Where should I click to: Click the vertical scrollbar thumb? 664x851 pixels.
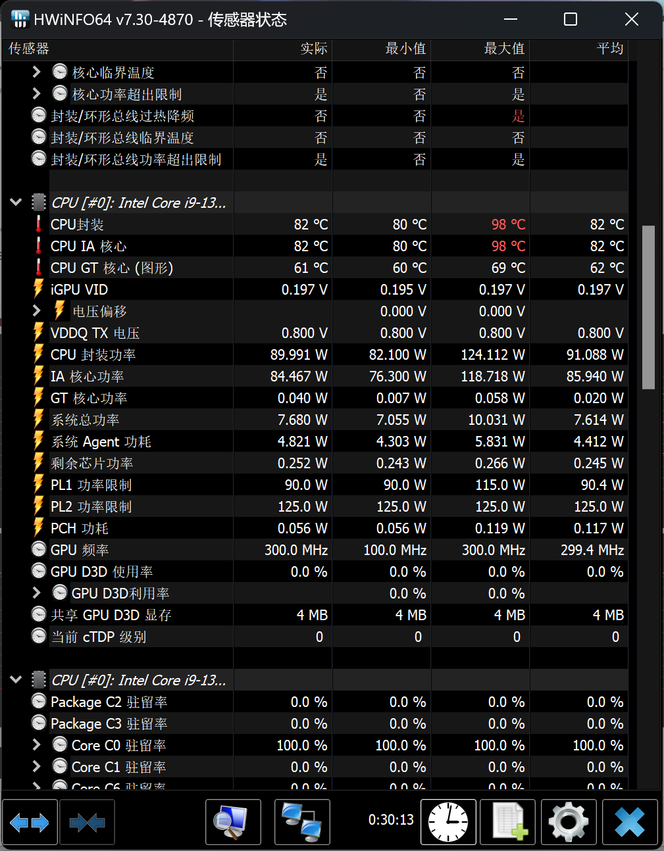coord(648,307)
